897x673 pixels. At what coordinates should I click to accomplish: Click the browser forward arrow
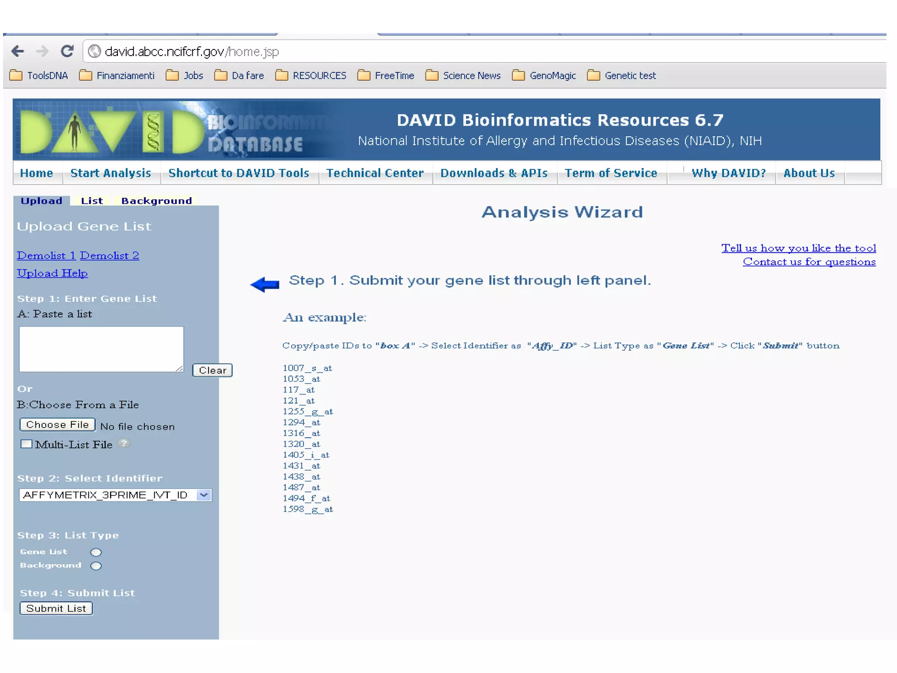point(42,51)
